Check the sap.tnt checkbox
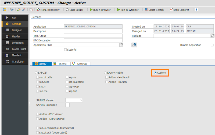215x135 pixels. [x=67, y=91]
